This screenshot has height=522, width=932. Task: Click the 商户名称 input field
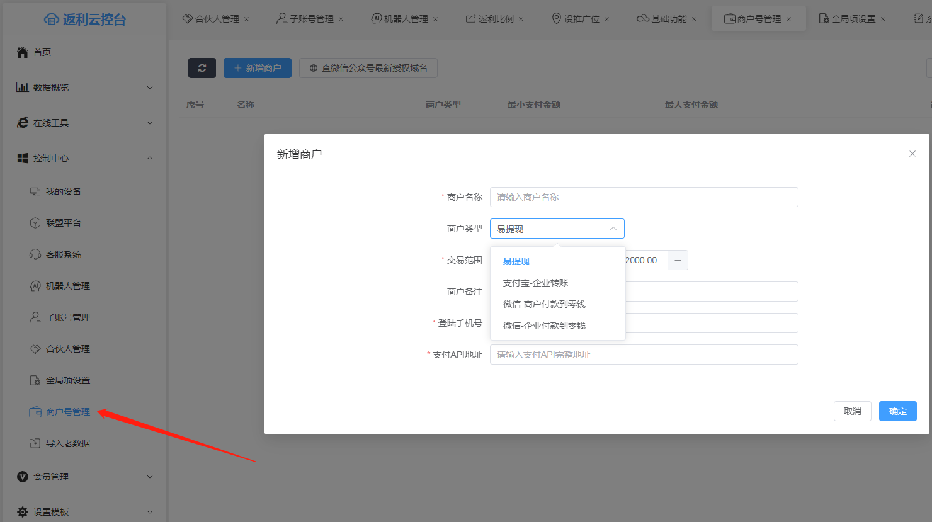[644, 197]
